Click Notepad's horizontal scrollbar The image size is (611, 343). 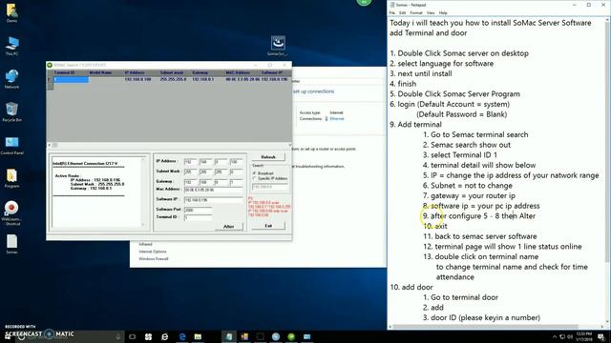pos(495,326)
